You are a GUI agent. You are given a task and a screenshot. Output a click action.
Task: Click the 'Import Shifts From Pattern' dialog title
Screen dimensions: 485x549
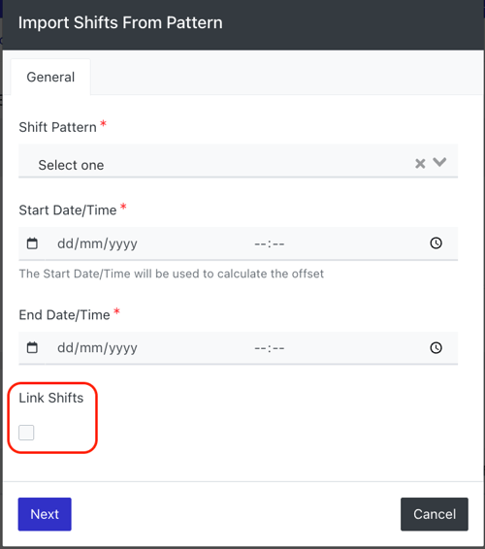(x=120, y=22)
